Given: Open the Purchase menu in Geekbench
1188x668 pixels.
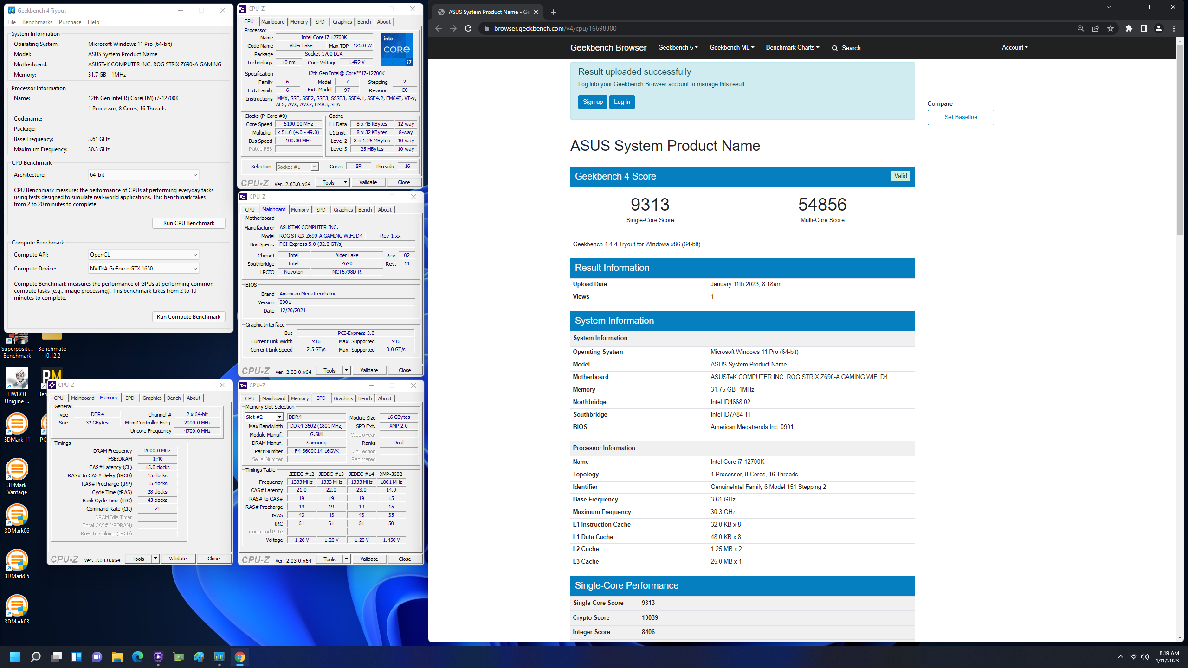Looking at the screenshot, I should coord(70,22).
